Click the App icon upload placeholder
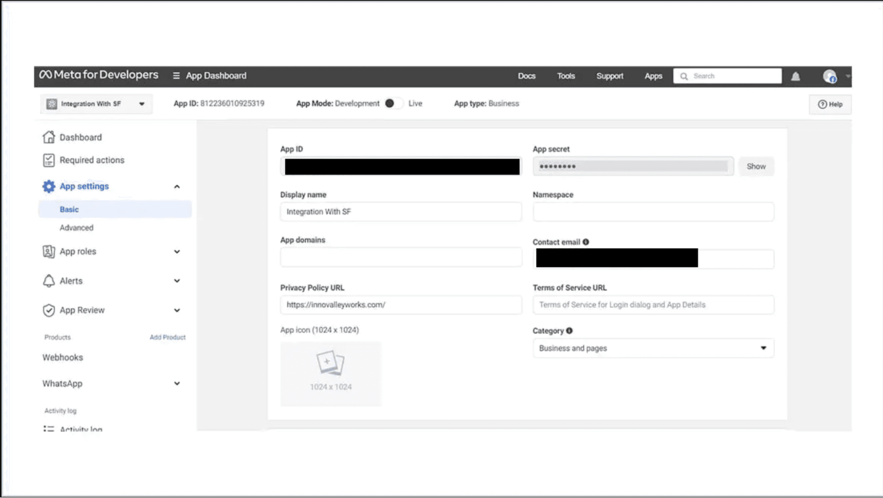 (331, 374)
